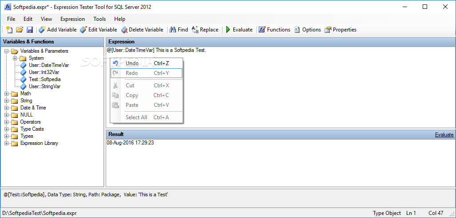Screen dimensions: 456x218
Task: Click the blue cube icon for Test::Softpedia
Action: pyautogui.click(x=23, y=79)
